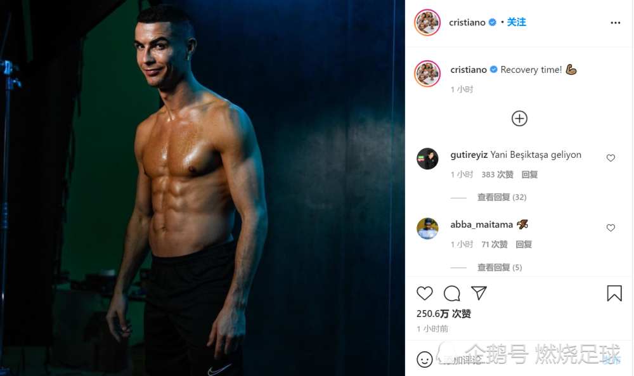Follow cristiano using the blue 关注 link
634x376 pixels.
click(516, 22)
